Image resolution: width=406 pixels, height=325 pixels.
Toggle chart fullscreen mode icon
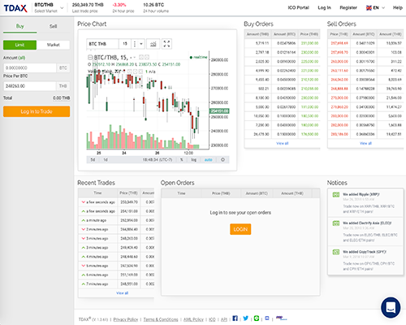[x=166, y=44]
